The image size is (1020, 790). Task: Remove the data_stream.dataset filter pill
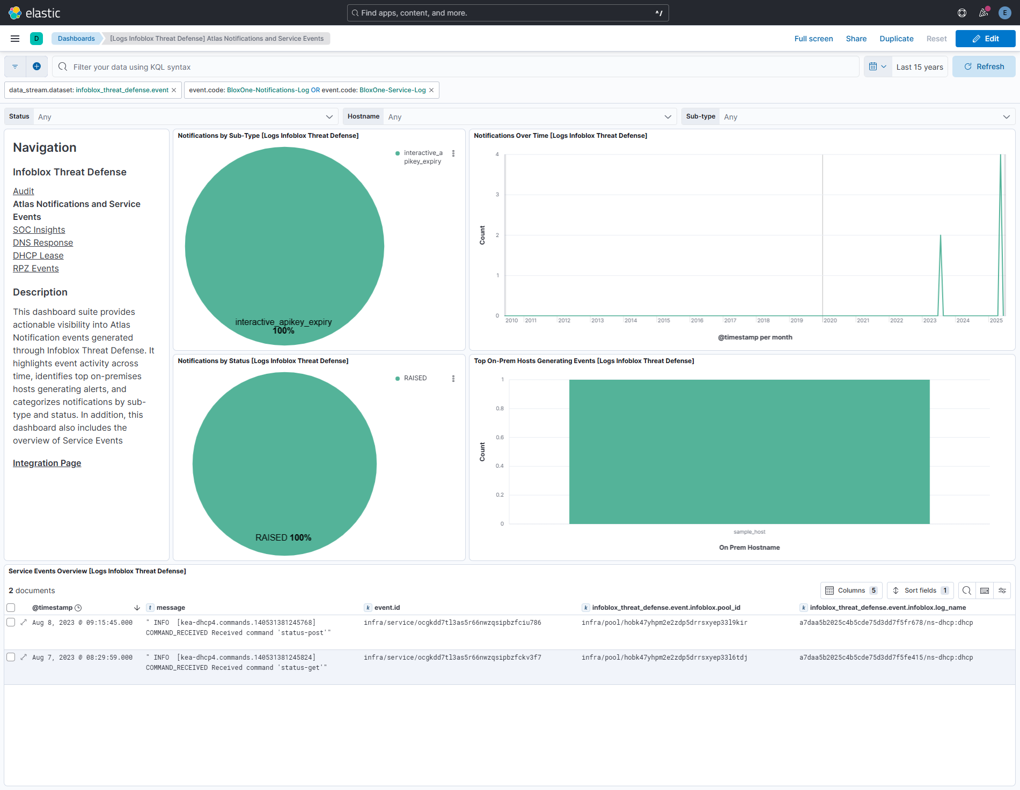(x=174, y=90)
